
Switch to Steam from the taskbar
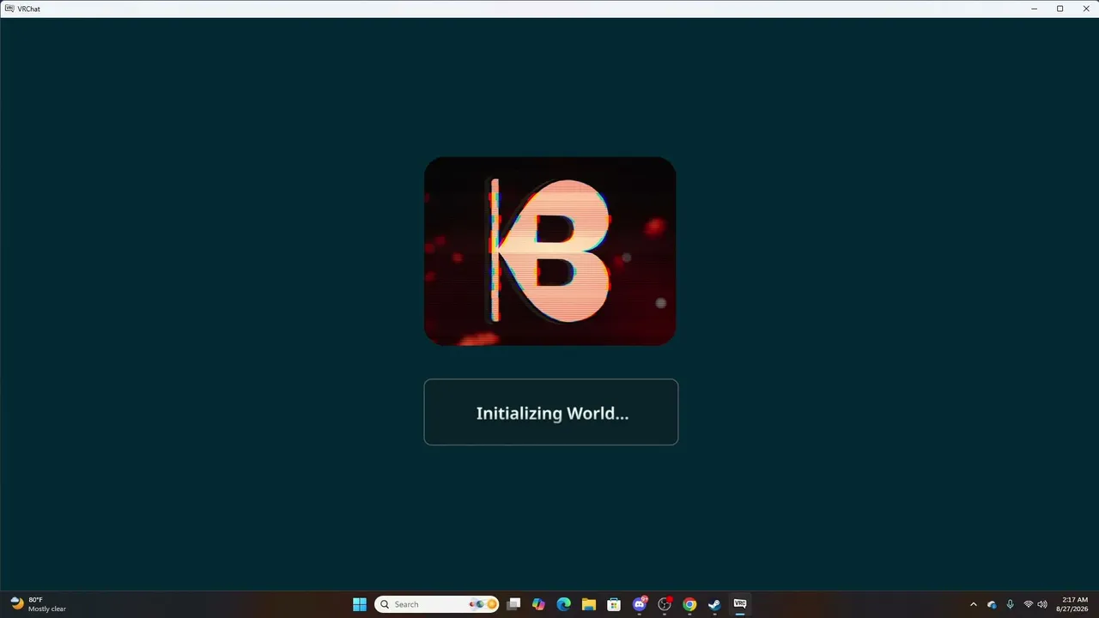tap(714, 604)
